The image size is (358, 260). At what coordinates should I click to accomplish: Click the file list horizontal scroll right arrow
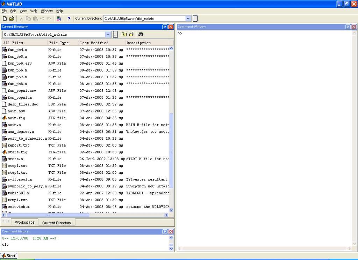[x=166, y=215]
